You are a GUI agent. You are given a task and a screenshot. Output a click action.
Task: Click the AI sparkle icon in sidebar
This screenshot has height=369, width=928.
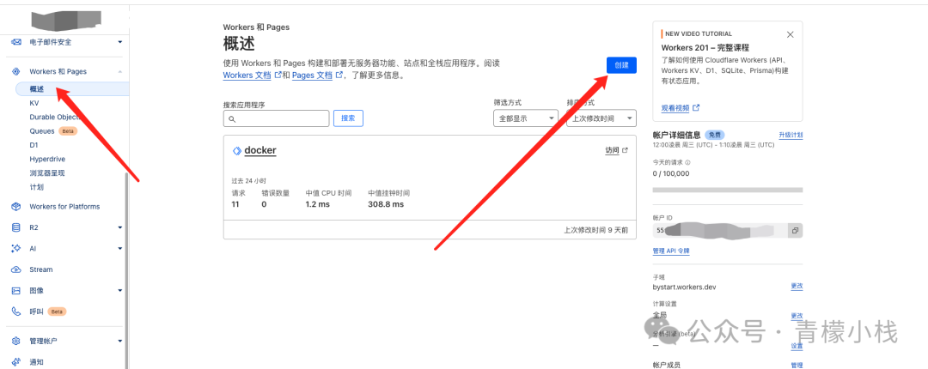[x=16, y=249]
